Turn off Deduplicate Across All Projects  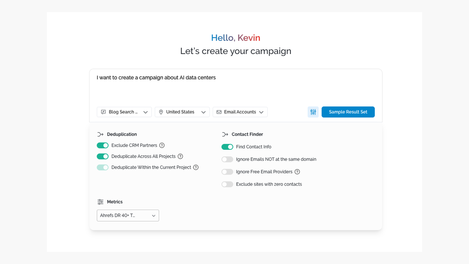click(103, 156)
